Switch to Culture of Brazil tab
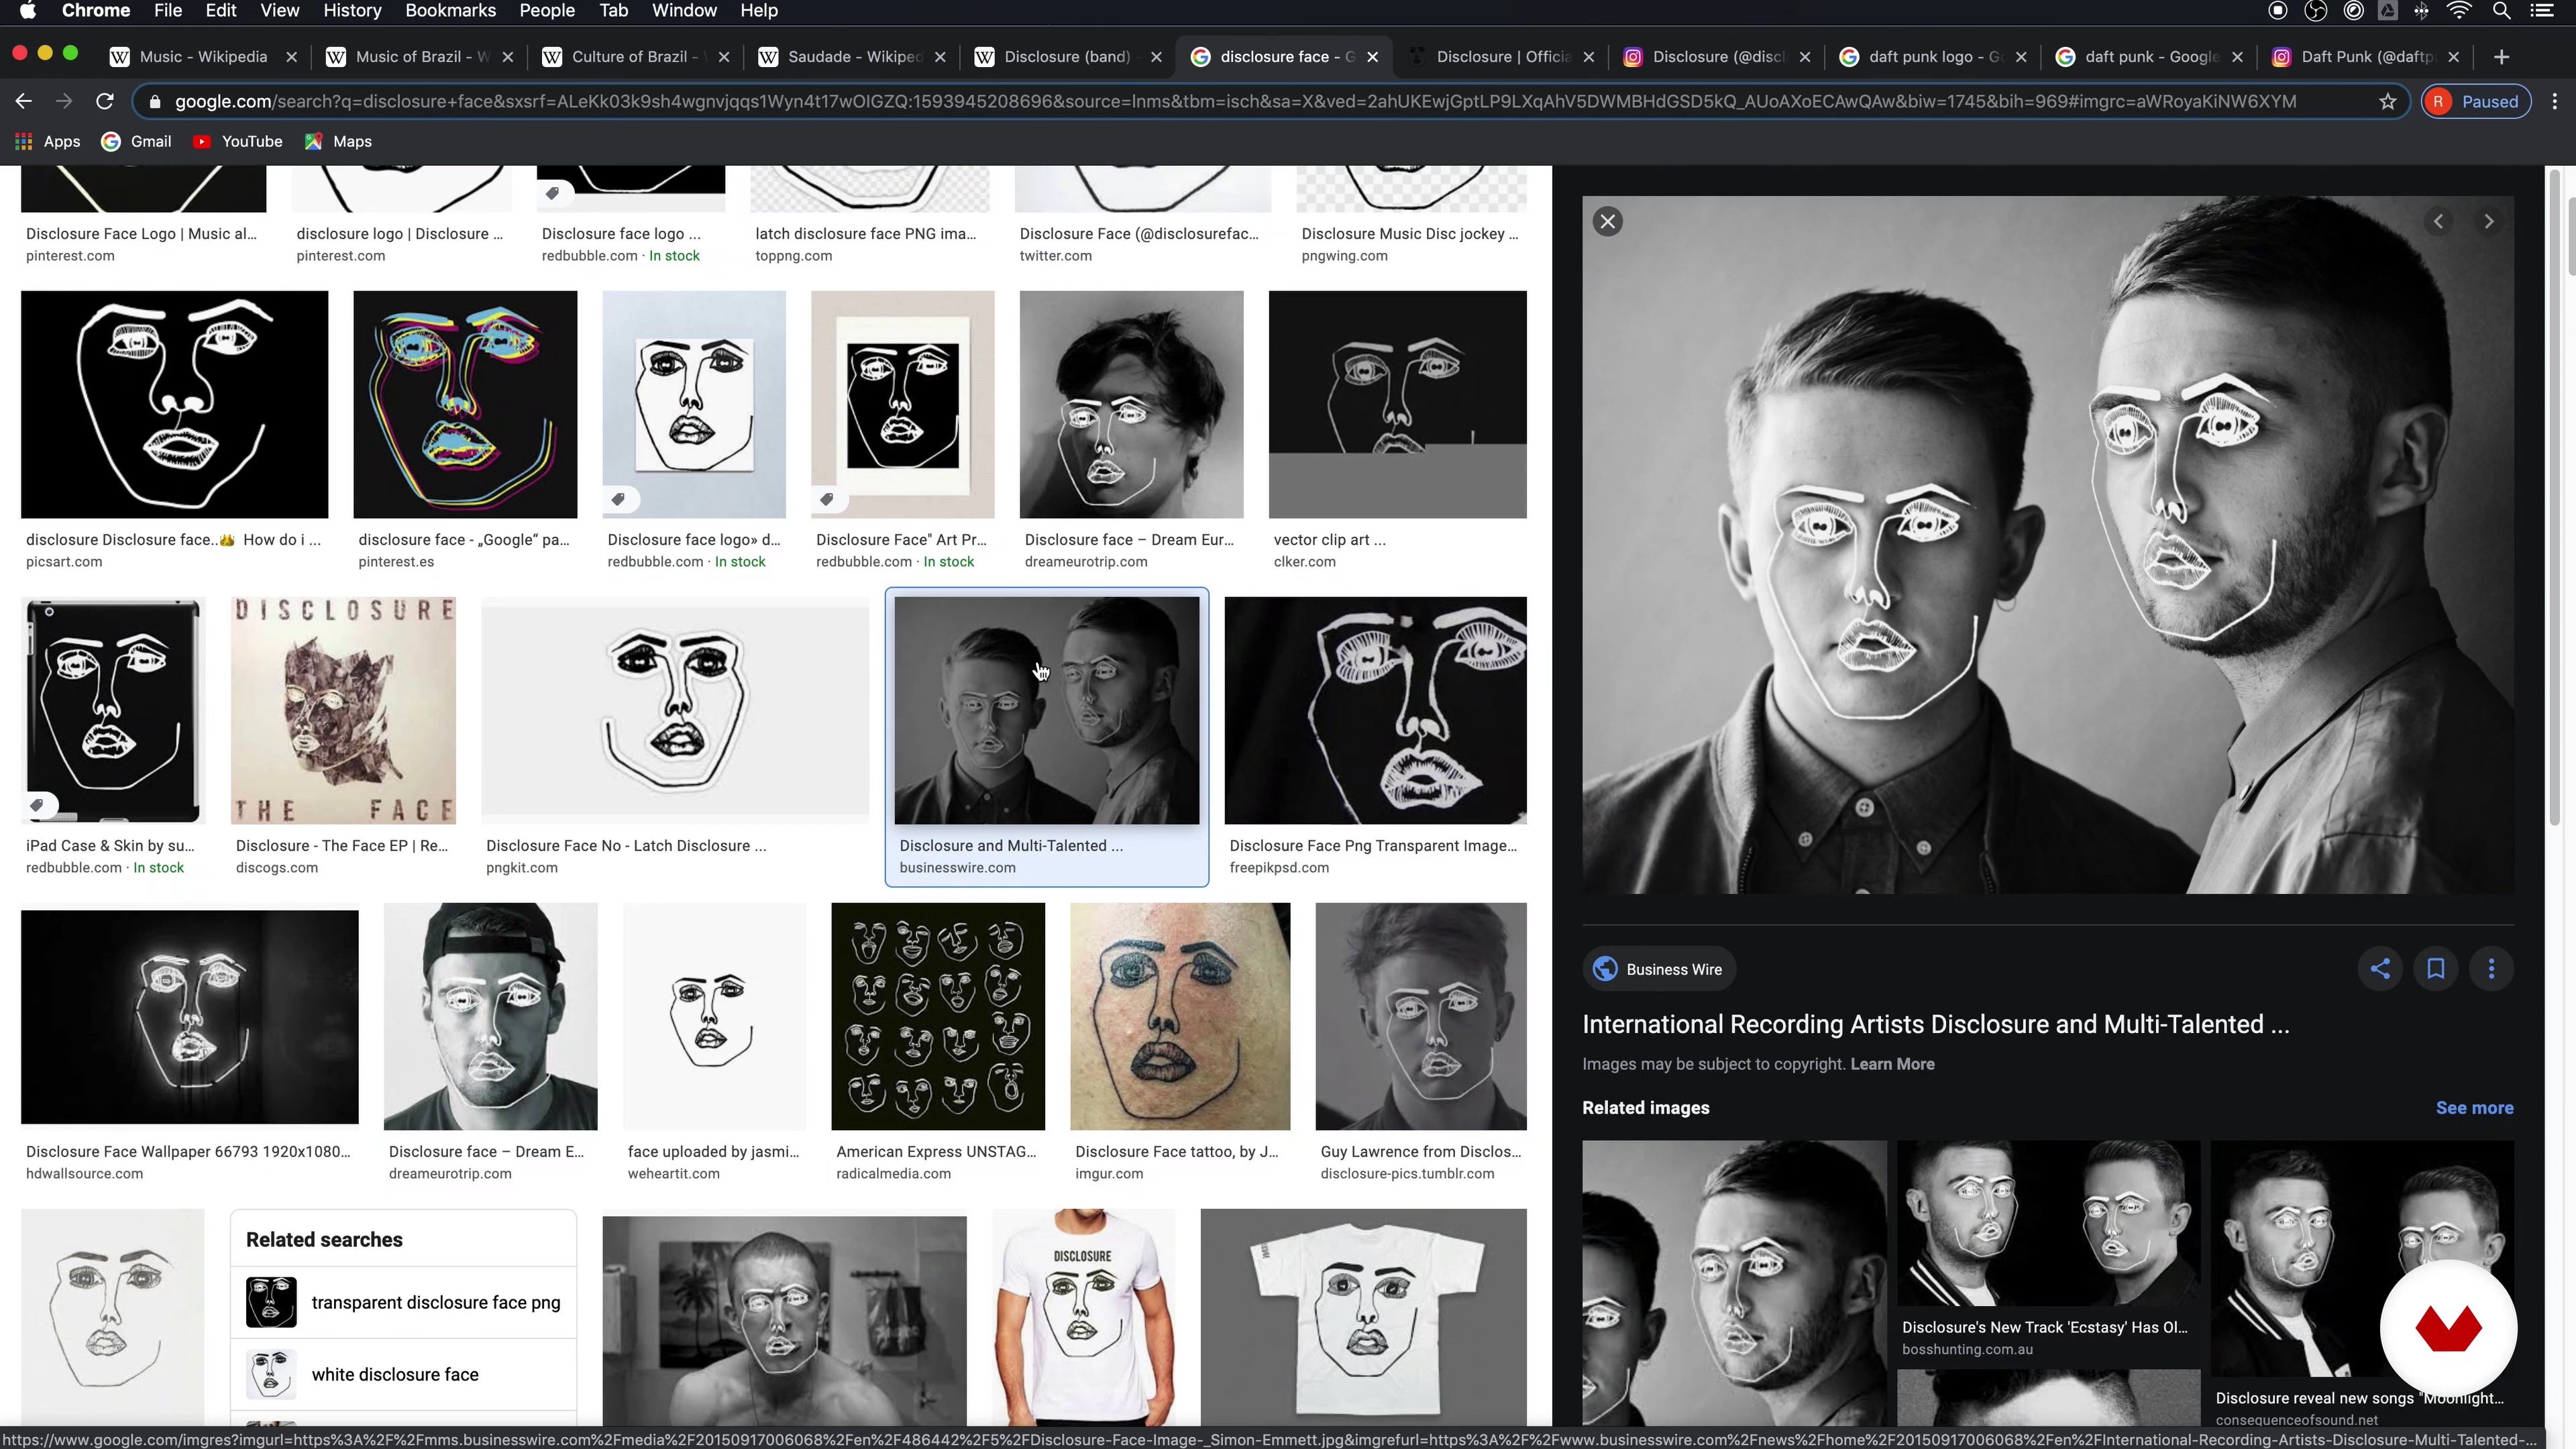The image size is (2576, 1449). point(637,57)
